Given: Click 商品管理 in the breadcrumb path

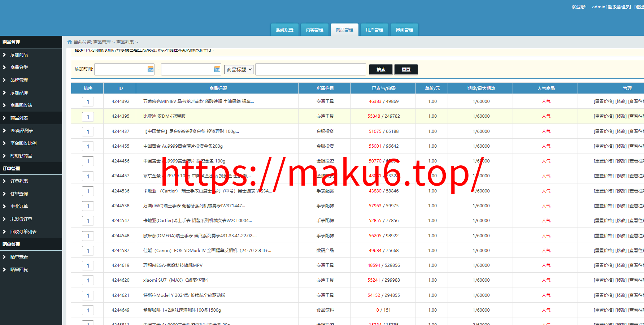Looking at the screenshot, I should (x=102, y=42).
